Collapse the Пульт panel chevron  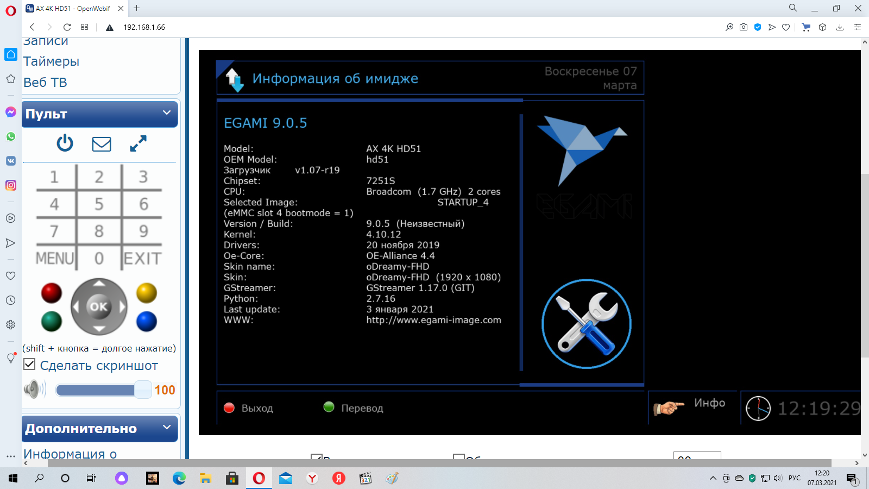coord(167,112)
